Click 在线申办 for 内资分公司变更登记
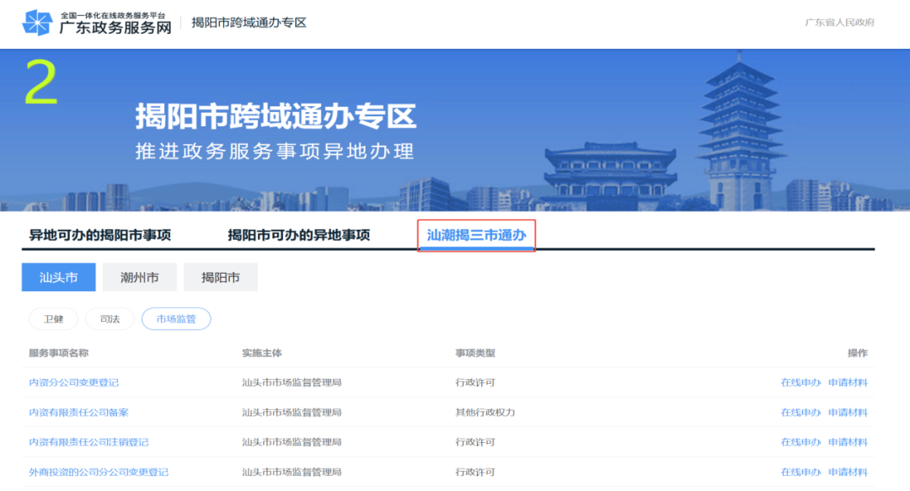910x491 pixels. tap(800, 382)
